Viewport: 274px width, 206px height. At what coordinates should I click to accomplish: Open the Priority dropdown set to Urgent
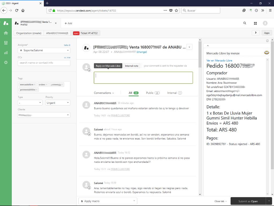click(58, 103)
